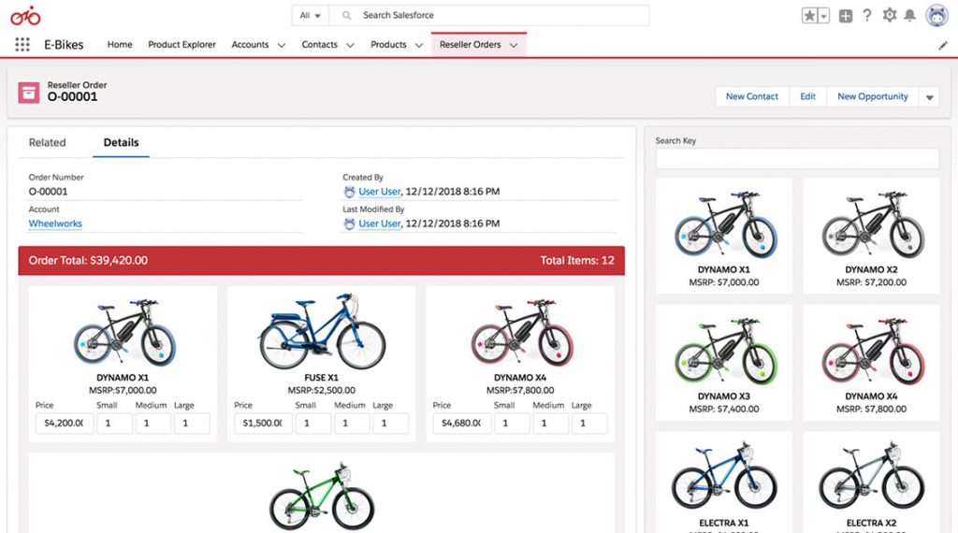Click the FUSE X1 Large quantity field

[390, 423]
